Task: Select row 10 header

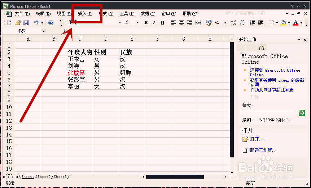Action: [x=9, y=107]
